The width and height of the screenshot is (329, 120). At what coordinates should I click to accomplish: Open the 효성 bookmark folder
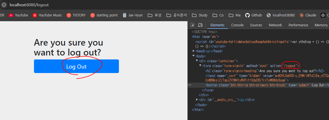(155, 15)
